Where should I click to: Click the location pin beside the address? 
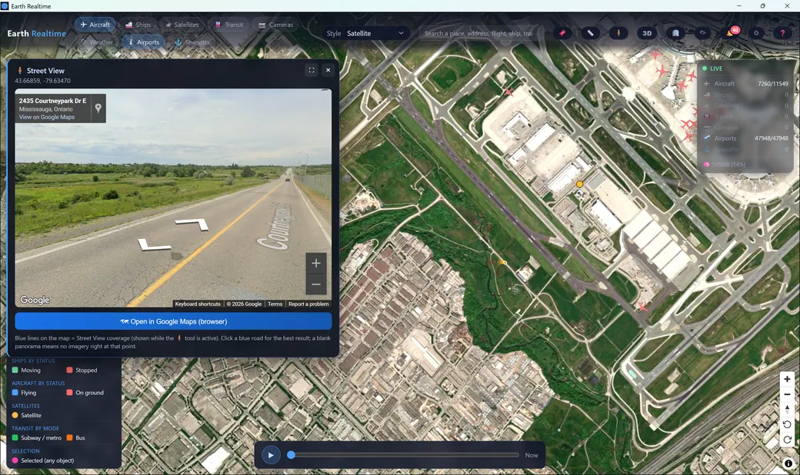pyautogui.click(x=98, y=108)
